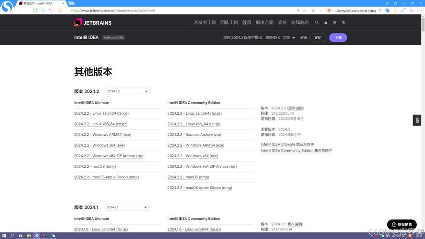Click 联系销售 contact sales button
Viewport: 425px width, 239px height.
[402, 224]
